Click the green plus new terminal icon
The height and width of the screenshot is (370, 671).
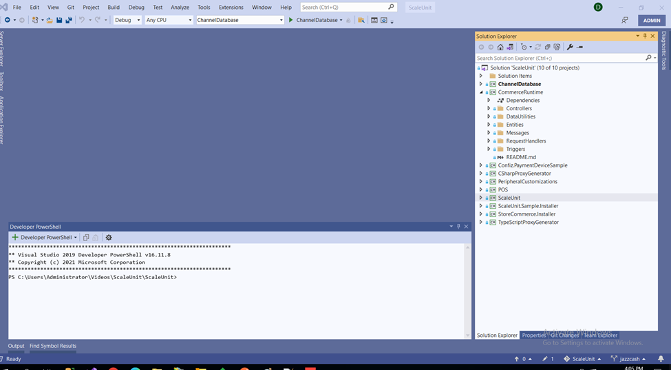pos(15,237)
